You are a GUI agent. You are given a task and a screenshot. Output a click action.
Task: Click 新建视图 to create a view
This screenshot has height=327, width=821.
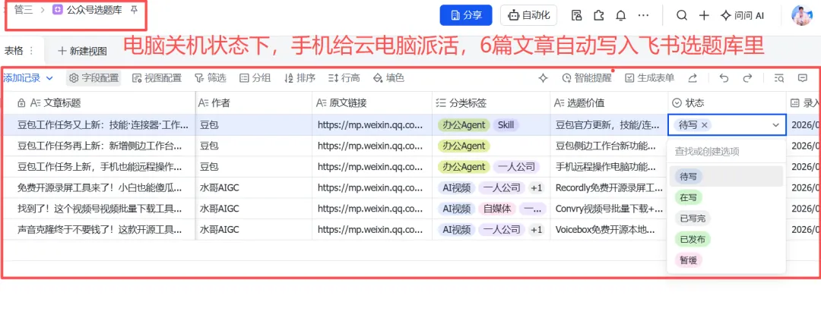coord(82,51)
